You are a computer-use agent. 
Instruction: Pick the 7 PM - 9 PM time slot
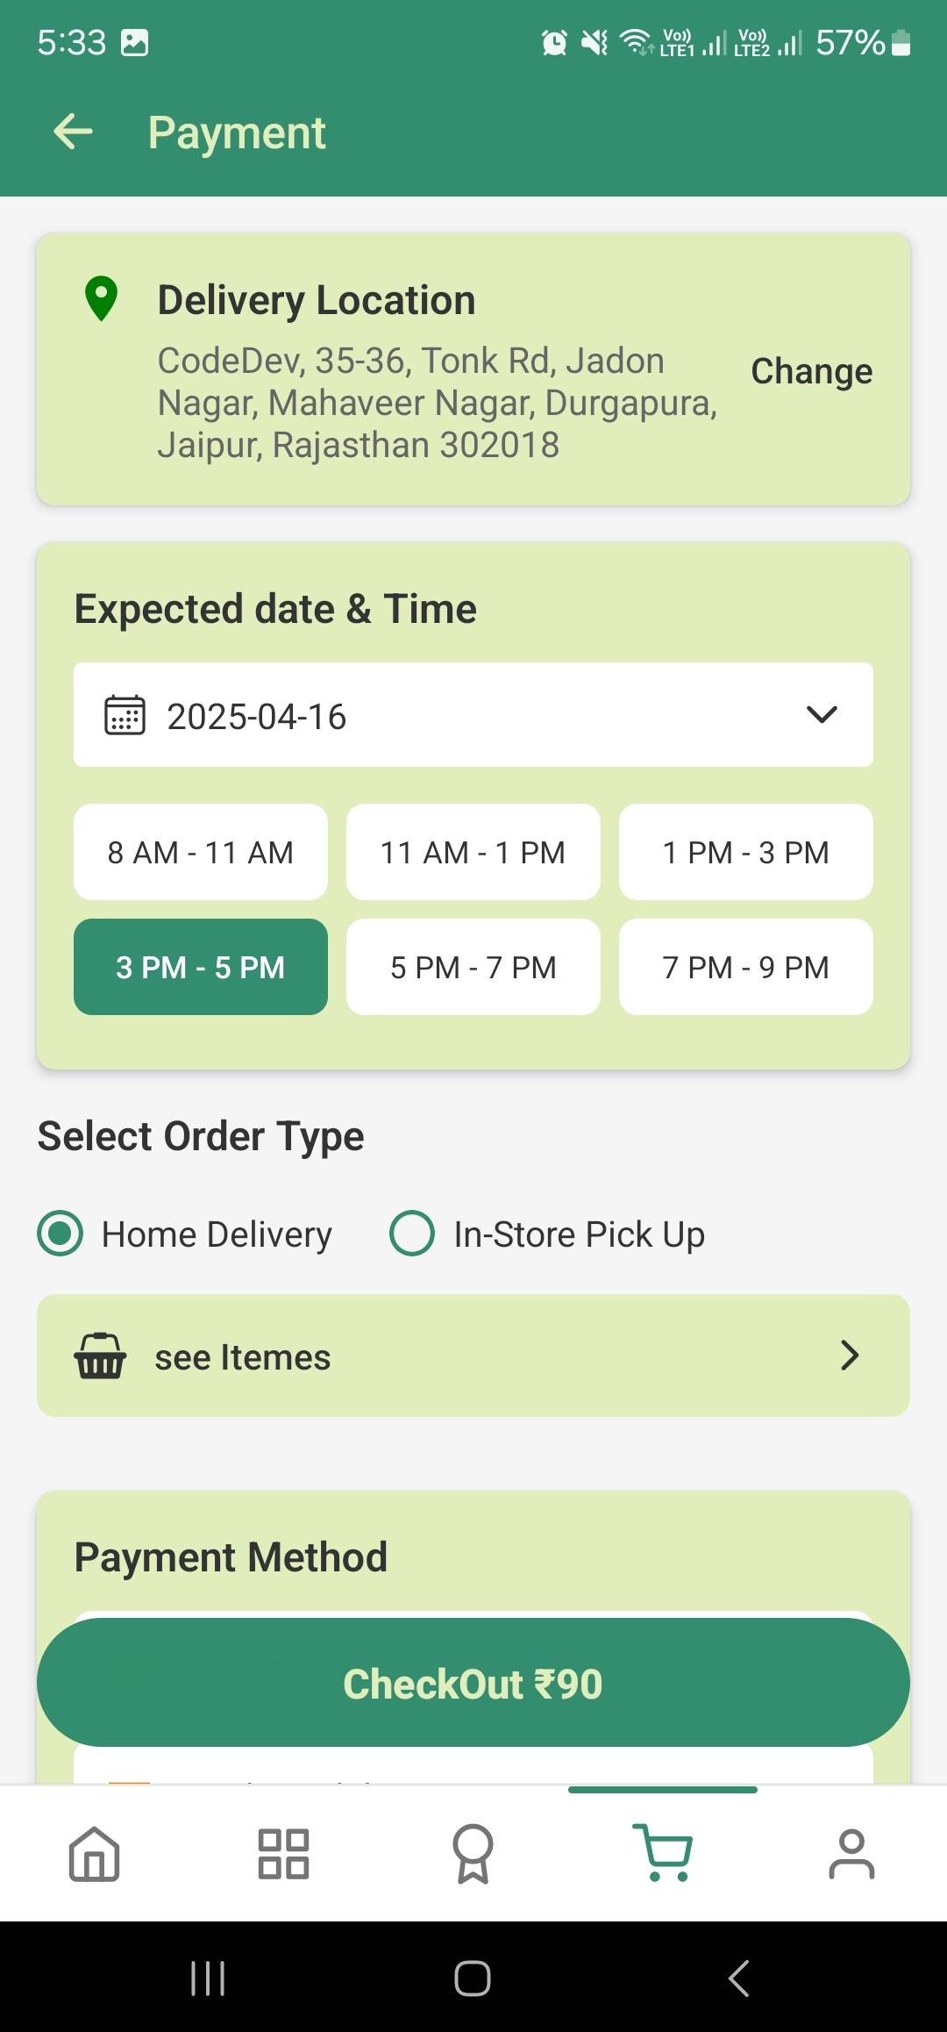pyautogui.click(x=746, y=967)
